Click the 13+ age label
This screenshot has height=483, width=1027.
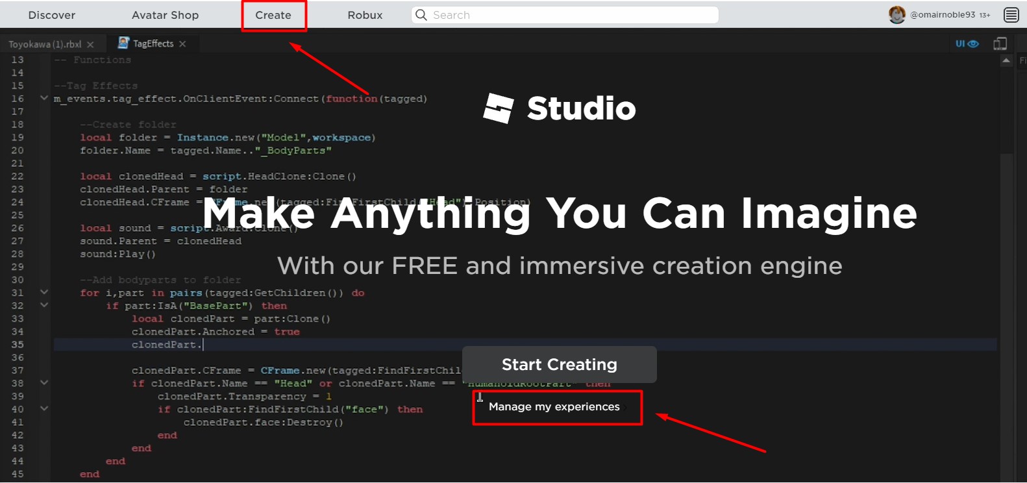[x=985, y=15]
